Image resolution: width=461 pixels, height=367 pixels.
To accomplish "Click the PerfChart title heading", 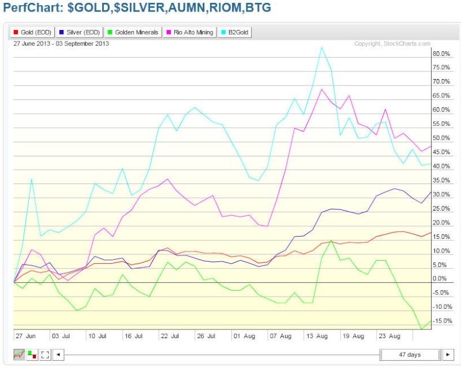I will coord(137,8).
